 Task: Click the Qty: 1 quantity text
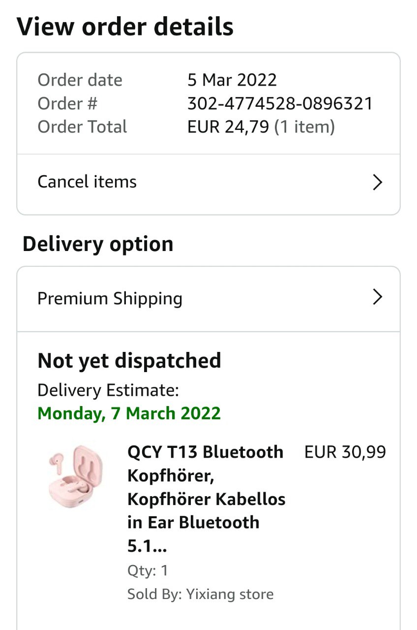[148, 570]
